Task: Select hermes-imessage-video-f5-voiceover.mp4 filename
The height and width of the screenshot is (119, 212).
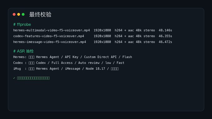Action: click(50, 42)
